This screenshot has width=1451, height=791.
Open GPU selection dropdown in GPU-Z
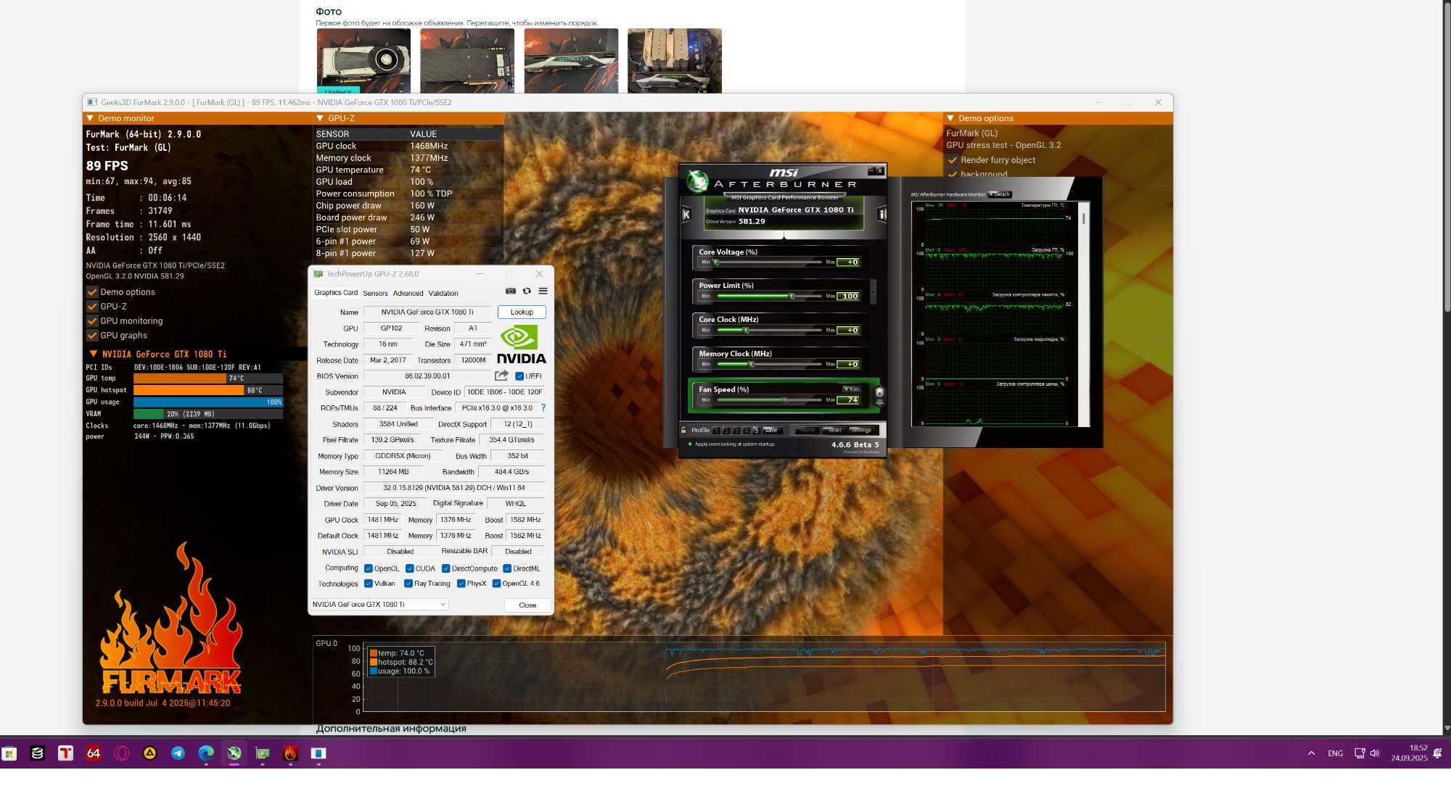(x=379, y=604)
